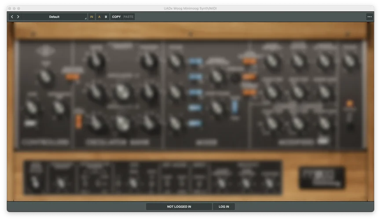Click the Tune knob in Controllers section
381x220 pixels.
pos(45,77)
